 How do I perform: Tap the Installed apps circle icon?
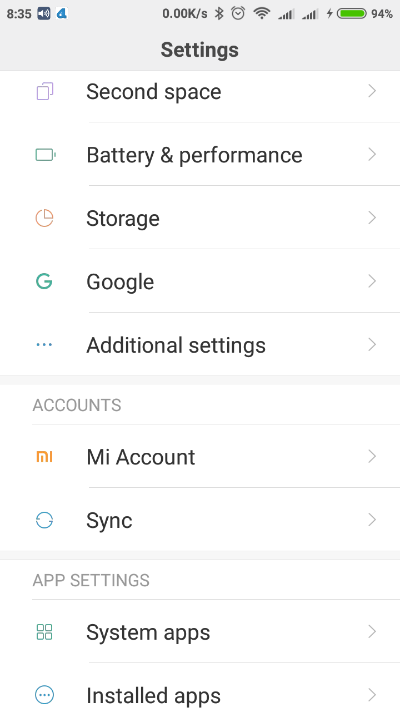tap(44, 695)
